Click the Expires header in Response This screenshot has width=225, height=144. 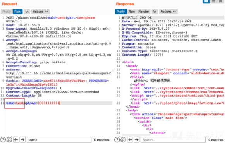(160, 36)
